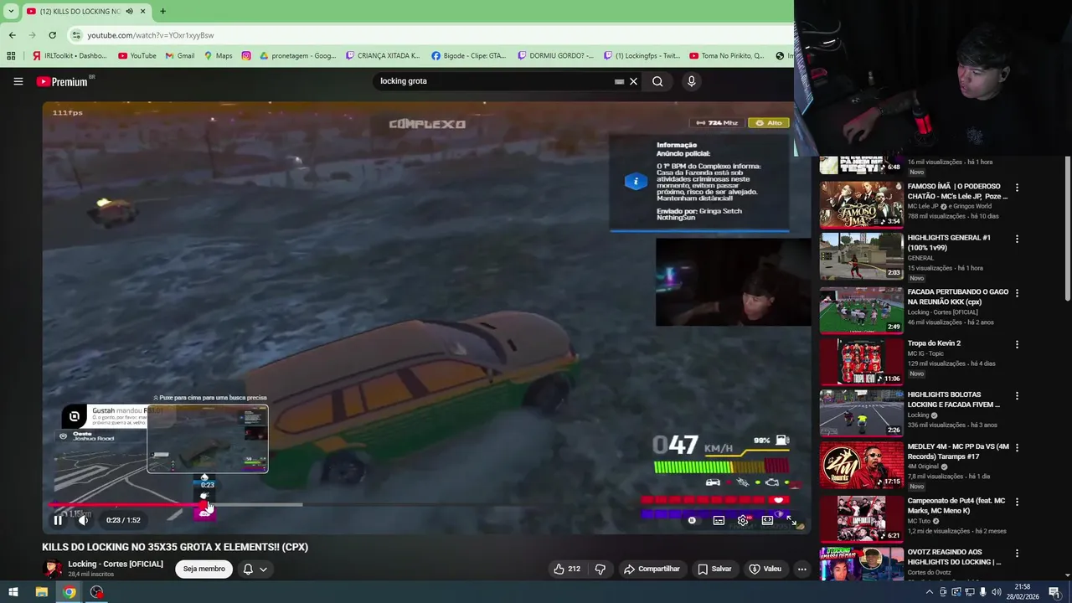
Task: Open the Tropa do Kevin 2 video title
Action: click(x=934, y=343)
